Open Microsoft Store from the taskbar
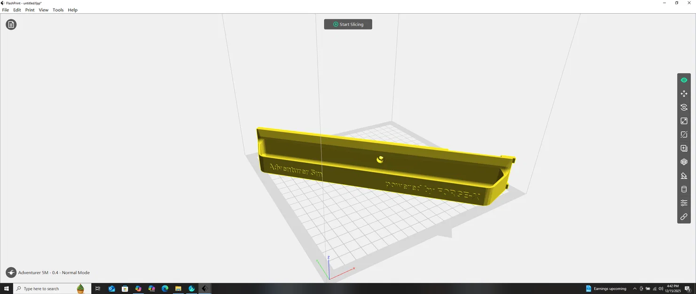 125,288
